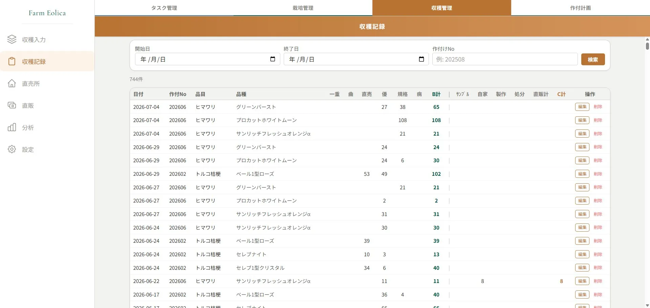Delete the 2026-07-04 サンリッチフレッシュオレンジα record
Screen dimensions: 650x308
pos(598,134)
